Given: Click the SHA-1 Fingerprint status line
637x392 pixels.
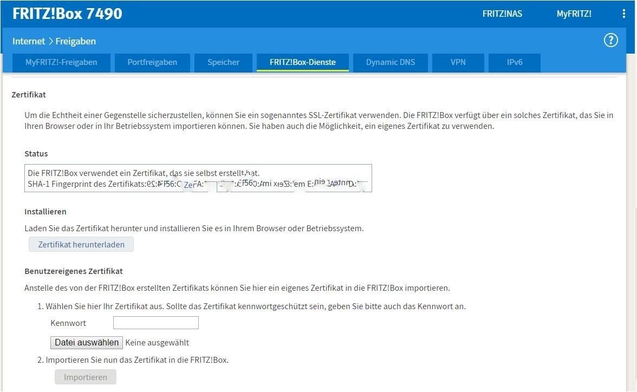Looking at the screenshot, I should coord(197,184).
